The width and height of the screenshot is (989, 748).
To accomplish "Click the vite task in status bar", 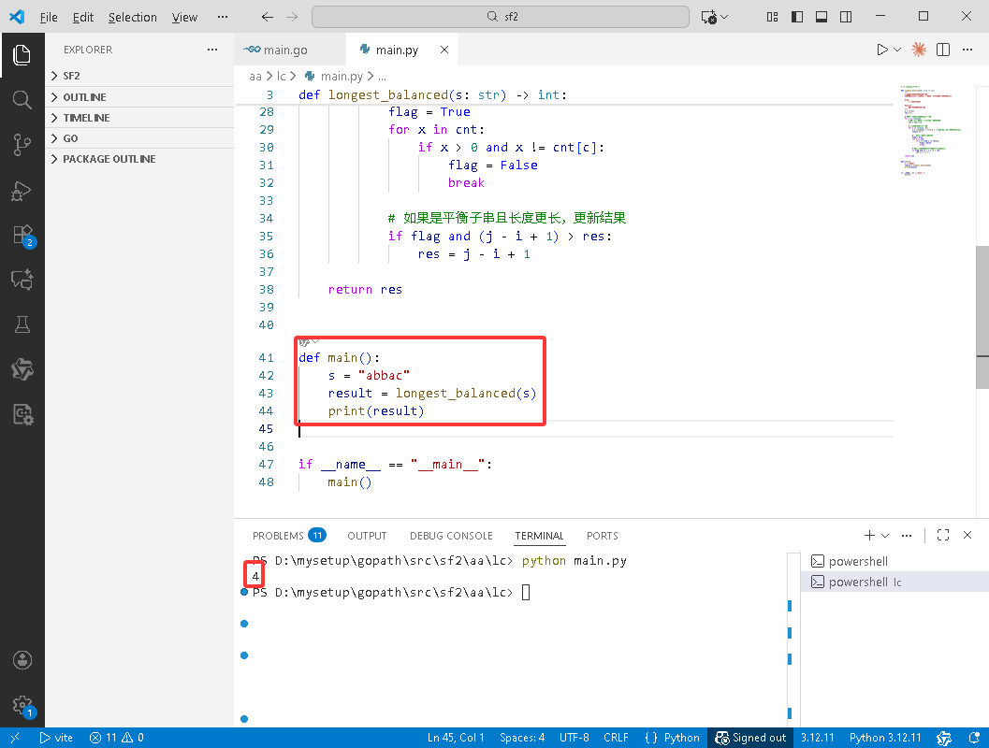I will click(56, 738).
